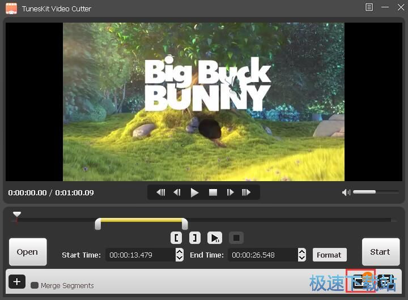
Task: Jump back to previous keyframe
Action: click(161, 192)
